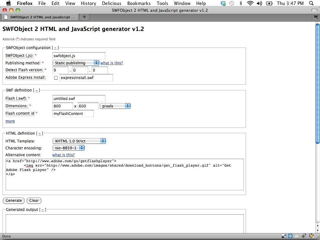
Task: Open HTML Template dropdown
Action: [x=79, y=141]
